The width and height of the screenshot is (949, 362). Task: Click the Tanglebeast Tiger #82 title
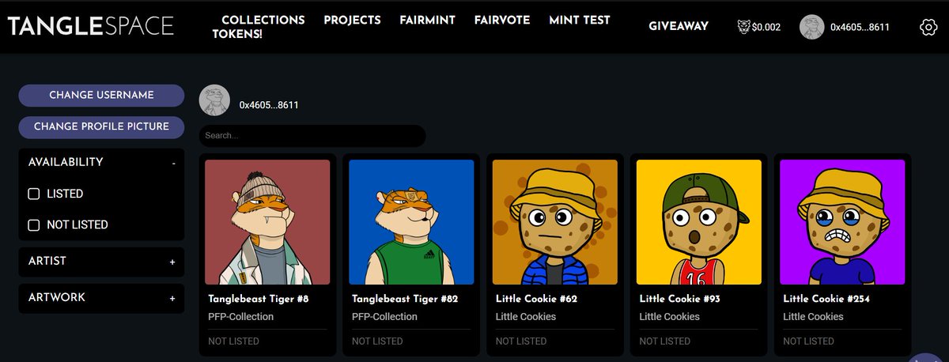click(x=404, y=300)
